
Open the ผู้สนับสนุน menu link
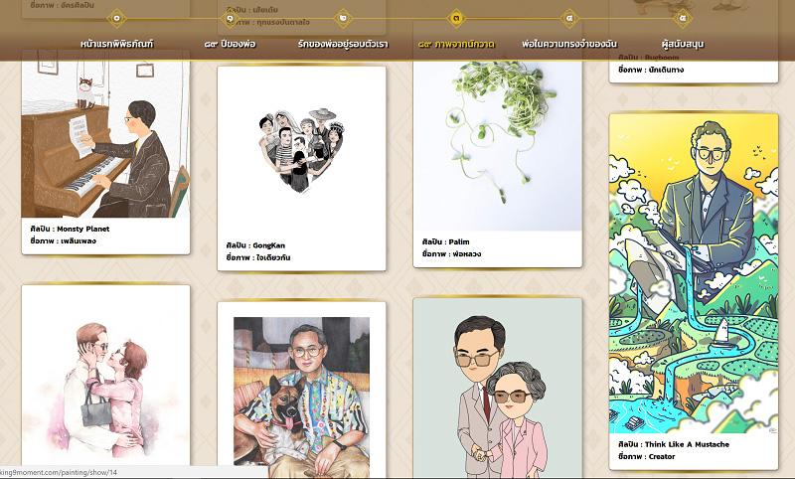point(682,45)
